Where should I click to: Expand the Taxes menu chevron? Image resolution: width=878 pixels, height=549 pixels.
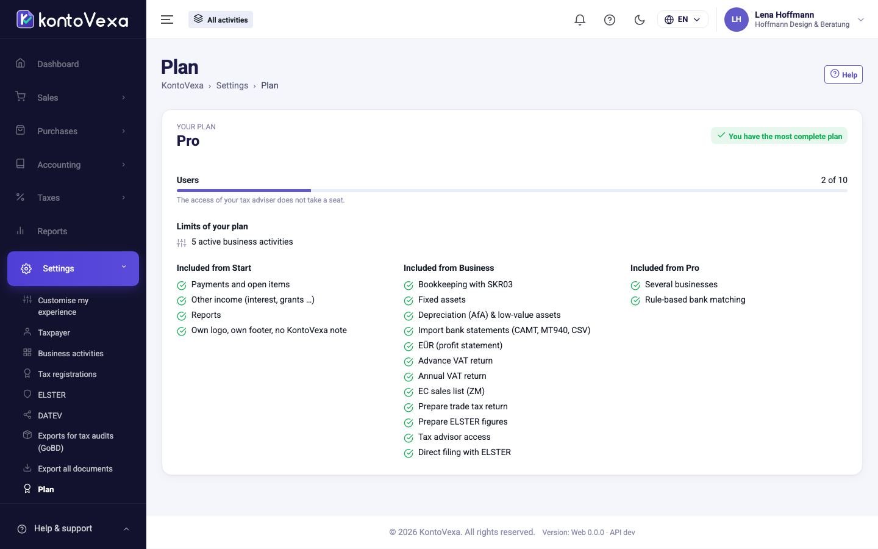click(x=123, y=198)
